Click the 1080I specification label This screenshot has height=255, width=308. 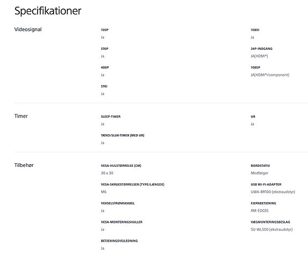coord(255,30)
